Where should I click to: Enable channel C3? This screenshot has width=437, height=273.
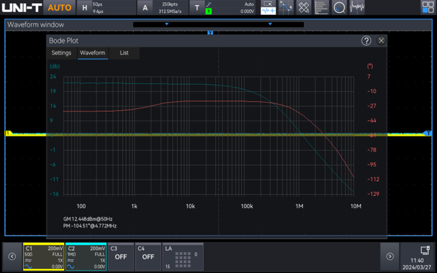tap(121, 257)
